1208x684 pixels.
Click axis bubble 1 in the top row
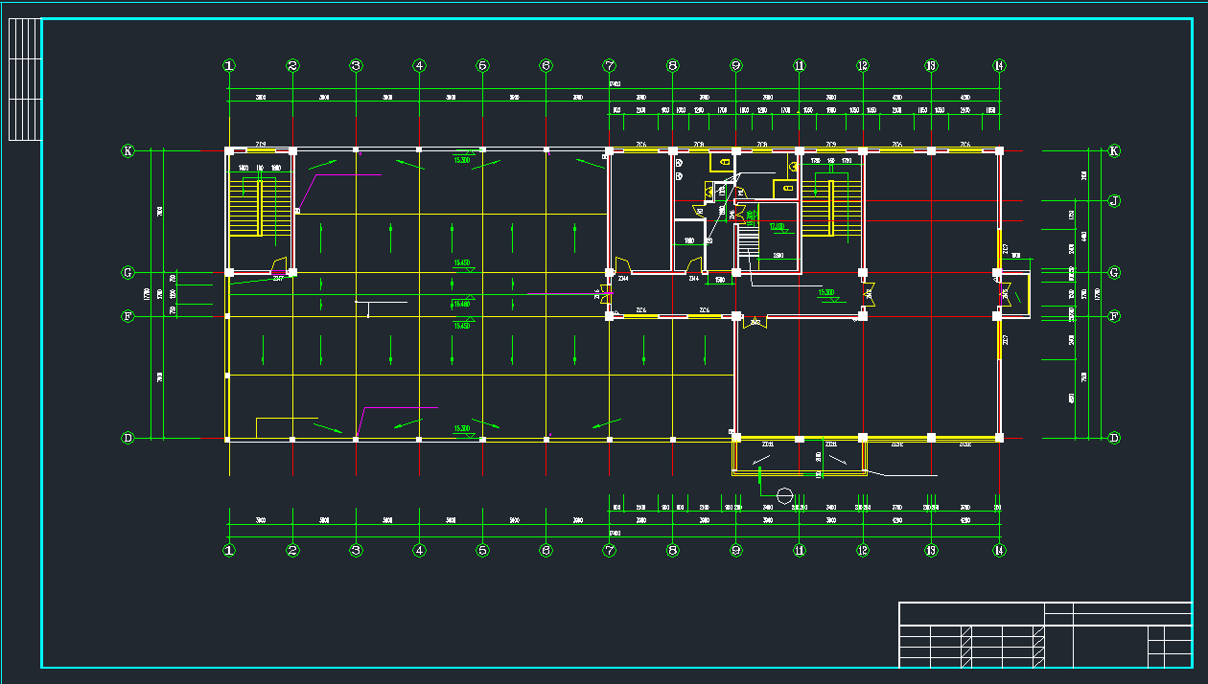pos(229,66)
